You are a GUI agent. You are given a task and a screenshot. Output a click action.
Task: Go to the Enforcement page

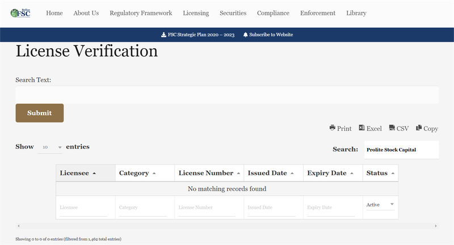[x=317, y=13]
